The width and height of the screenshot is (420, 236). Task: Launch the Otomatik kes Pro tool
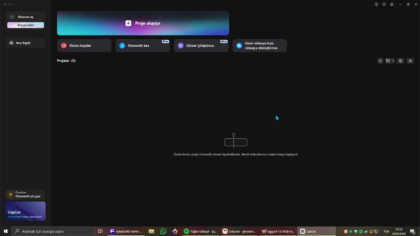(143, 46)
